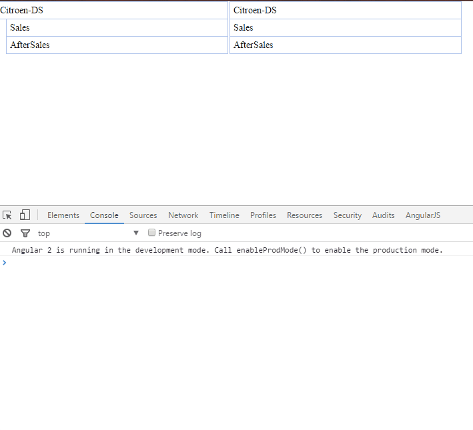Open the top execution context dropdown
This screenshot has height=430, width=473.
pos(88,233)
